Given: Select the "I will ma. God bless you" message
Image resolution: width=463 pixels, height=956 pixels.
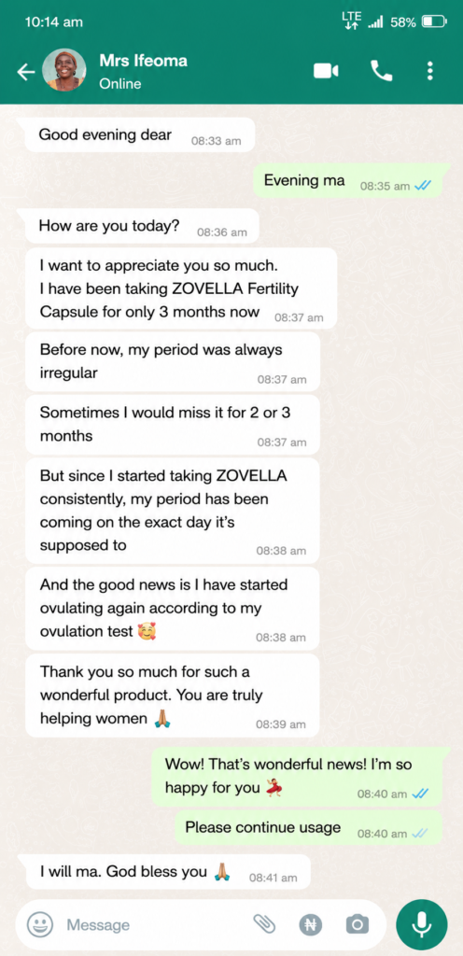Looking at the screenshot, I should click(x=169, y=872).
